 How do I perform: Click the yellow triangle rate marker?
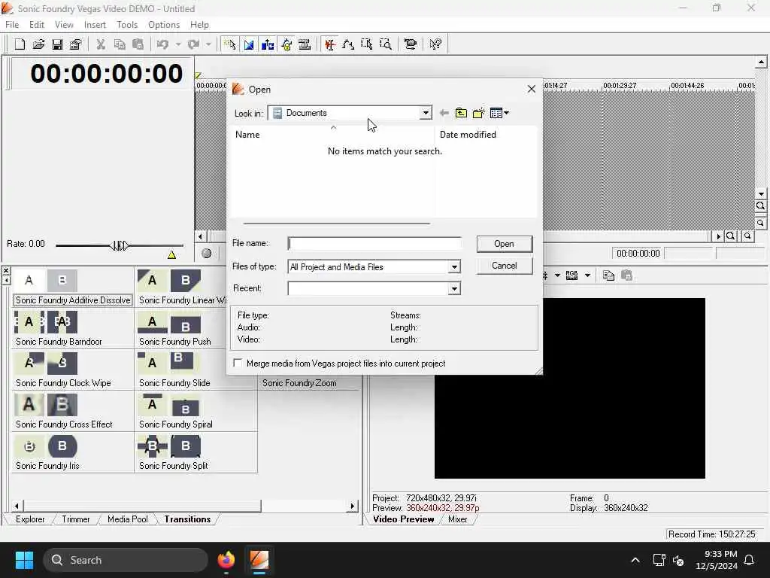[171, 254]
